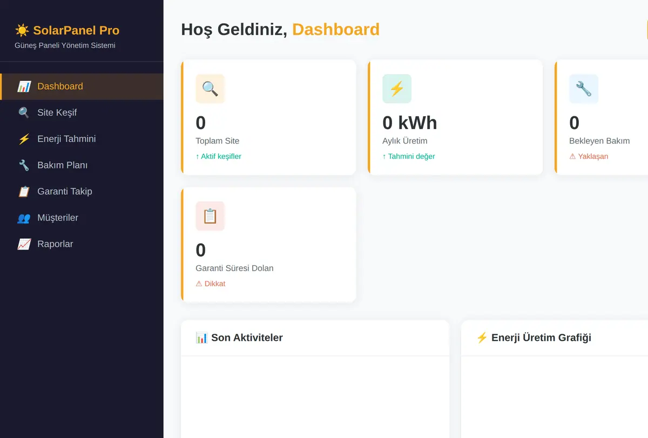Viewport: 648px width, 438px height.
Task: Click the magnifier icon in Toplam Site card
Action: point(210,89)
